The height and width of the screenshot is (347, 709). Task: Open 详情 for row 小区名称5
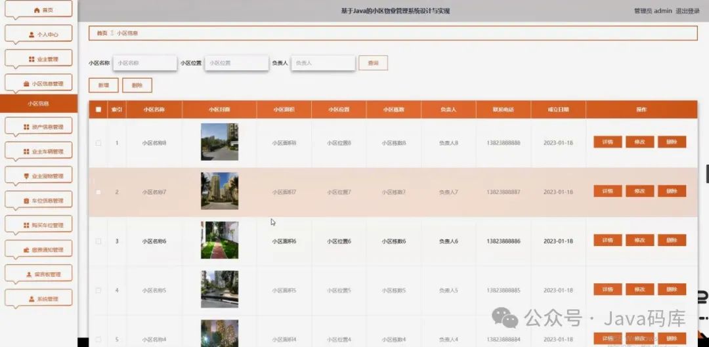[608, 290]
